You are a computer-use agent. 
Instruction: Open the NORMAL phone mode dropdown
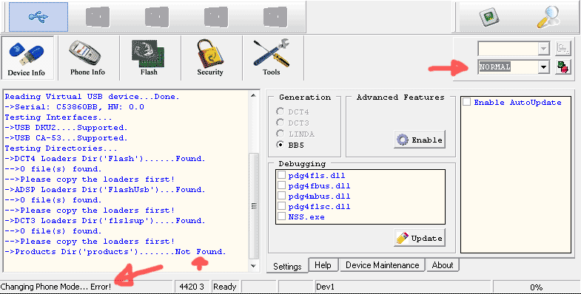click(543, 67)
